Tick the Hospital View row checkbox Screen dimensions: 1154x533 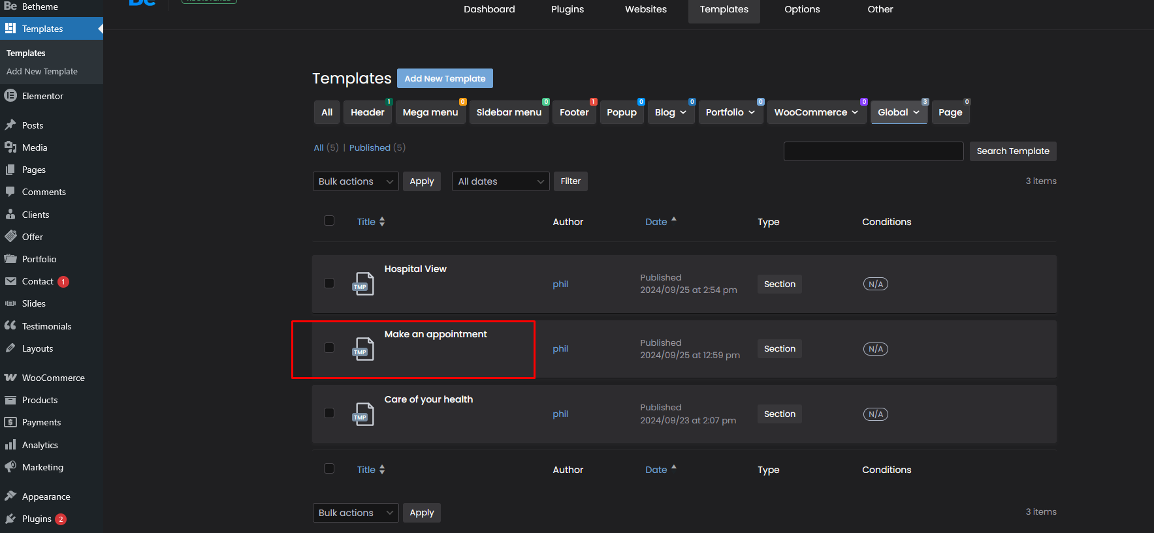pyautogui.click(x=329, y=283)
